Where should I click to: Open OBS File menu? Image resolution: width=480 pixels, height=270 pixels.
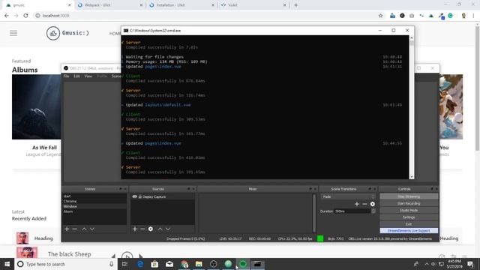pos(66,76)
